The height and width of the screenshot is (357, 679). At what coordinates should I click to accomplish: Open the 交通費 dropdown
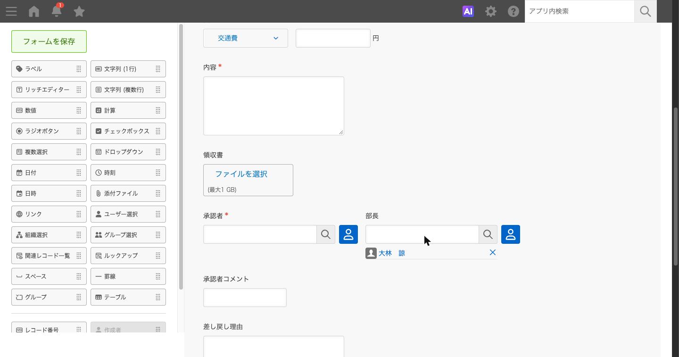246,38
